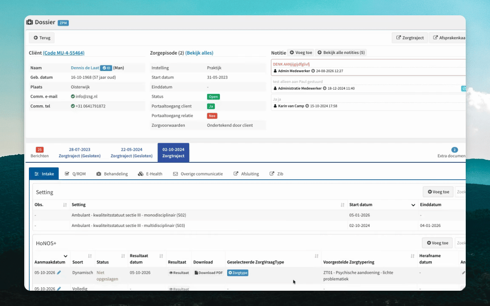Open the 28-07-2023 Zorgtraject (Gesloten) tab
The width and height of the screenshot is (490, 306).
(x=80, y=153)
